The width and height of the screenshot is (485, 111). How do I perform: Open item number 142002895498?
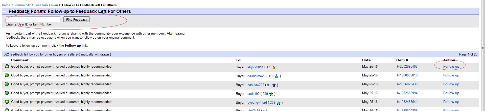407,67
